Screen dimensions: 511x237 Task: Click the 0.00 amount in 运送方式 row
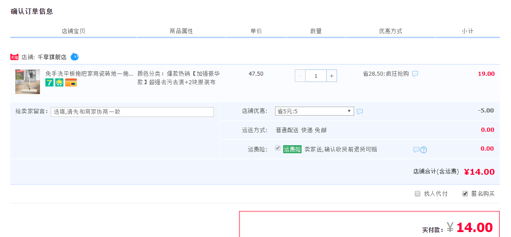coord(488,130)
